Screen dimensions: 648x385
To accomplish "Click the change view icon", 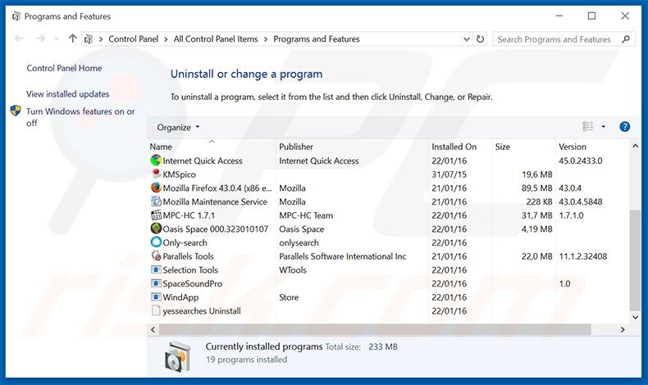I will (x=587, y=127).
